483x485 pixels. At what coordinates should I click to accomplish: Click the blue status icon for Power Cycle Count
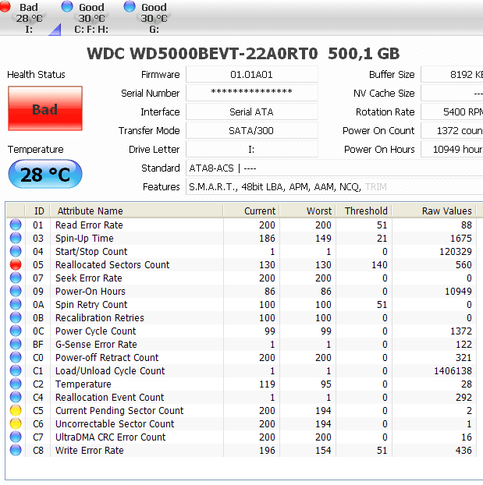point(16,331)
